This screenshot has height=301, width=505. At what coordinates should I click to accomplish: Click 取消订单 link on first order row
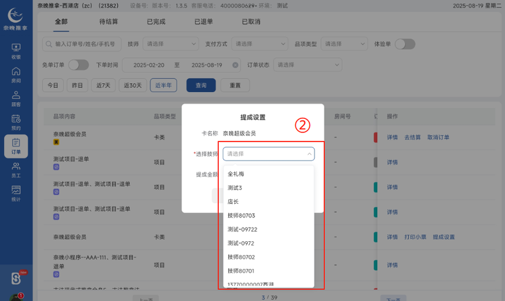pos(438,138)
